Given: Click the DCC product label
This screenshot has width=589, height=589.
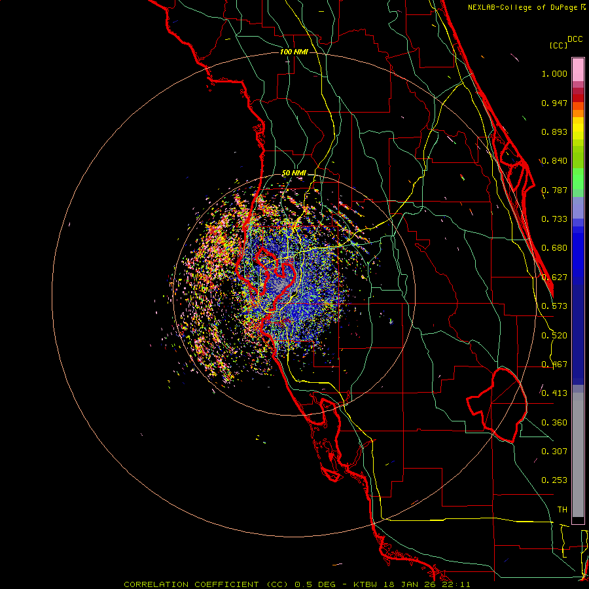Looking at the screenshot, I should click(x=575, y=39).
